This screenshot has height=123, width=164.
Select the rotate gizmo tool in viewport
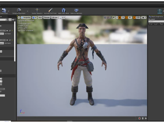[108, 17]
